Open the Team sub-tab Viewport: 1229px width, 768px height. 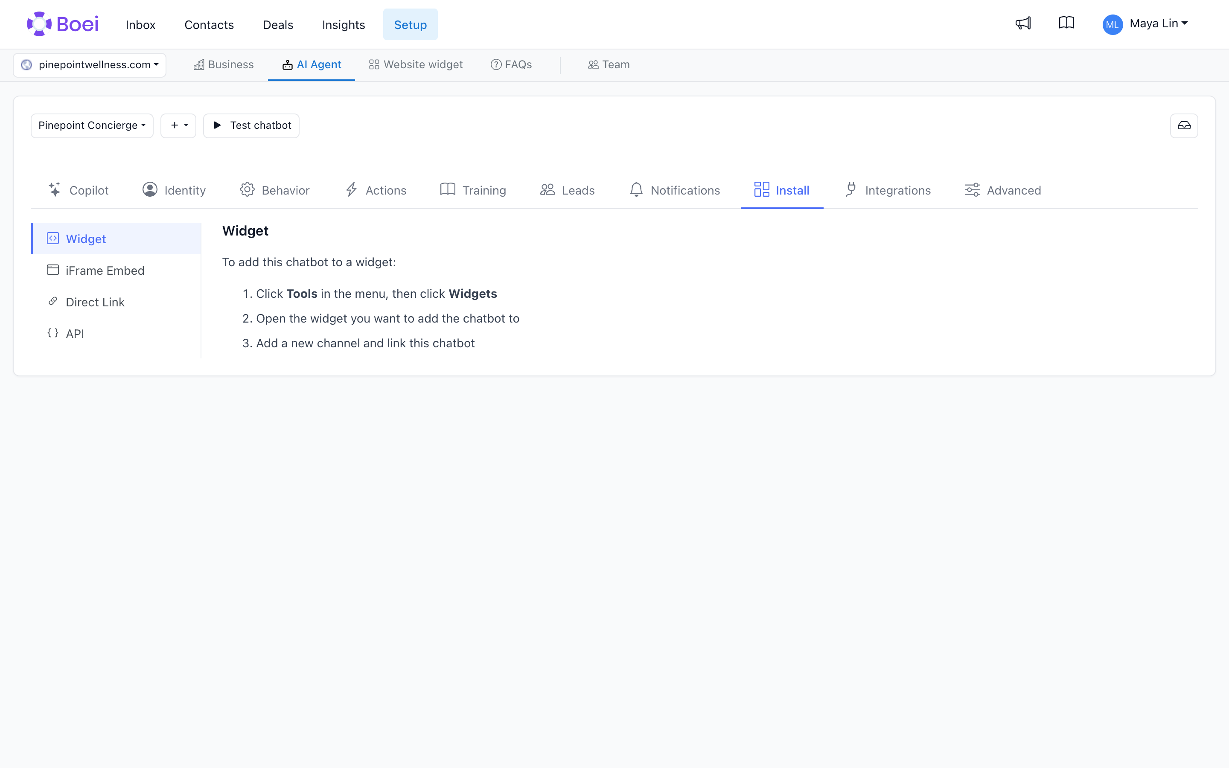[x=609, y=65]
